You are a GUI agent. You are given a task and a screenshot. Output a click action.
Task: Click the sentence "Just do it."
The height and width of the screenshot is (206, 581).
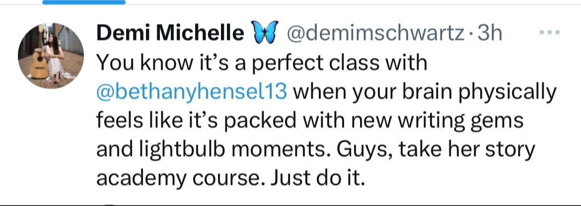tap(318, 178)
